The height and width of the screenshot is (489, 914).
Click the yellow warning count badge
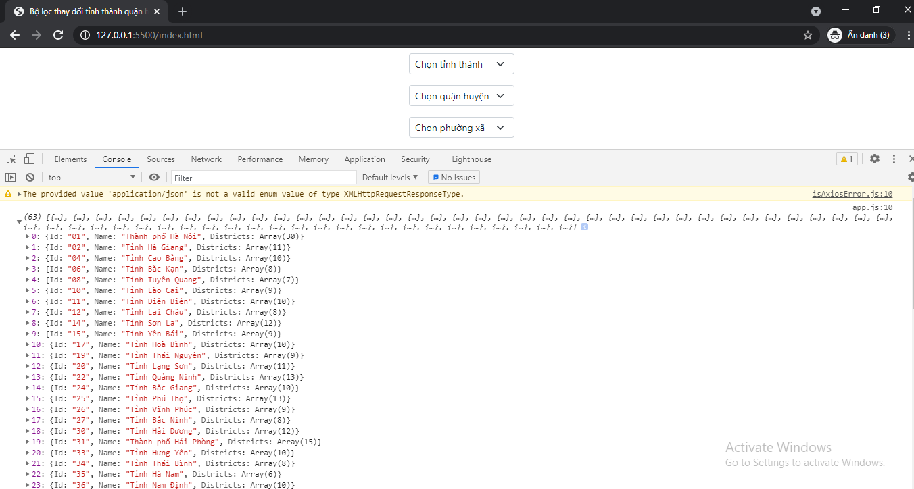[846, 159]
